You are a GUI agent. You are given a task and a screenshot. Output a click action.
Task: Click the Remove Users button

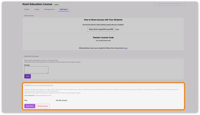click(43, 106)
